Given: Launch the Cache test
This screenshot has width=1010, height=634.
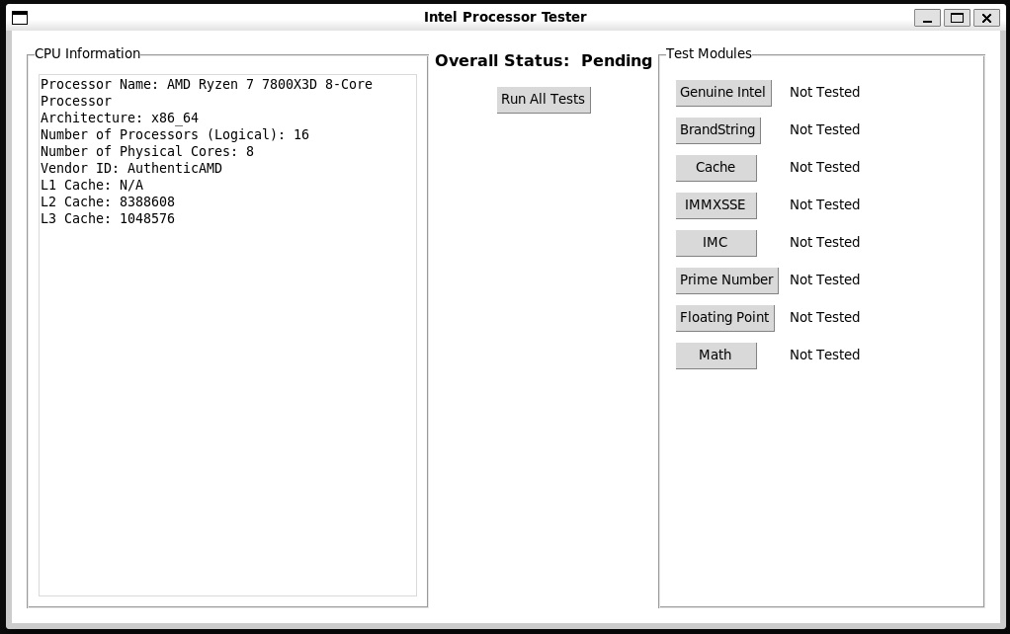Looking at the screenshot, I should click(x=716, y=167).
